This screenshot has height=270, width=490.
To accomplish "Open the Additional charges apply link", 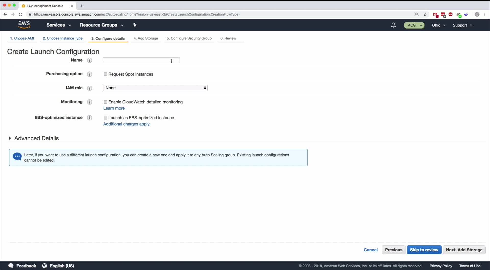I will coord(127,124).
